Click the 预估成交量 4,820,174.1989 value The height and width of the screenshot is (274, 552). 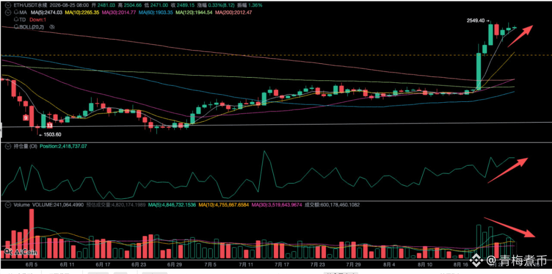117,204
